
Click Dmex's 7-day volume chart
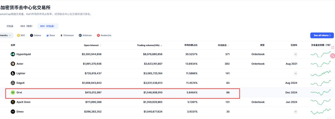coord(321,112)
